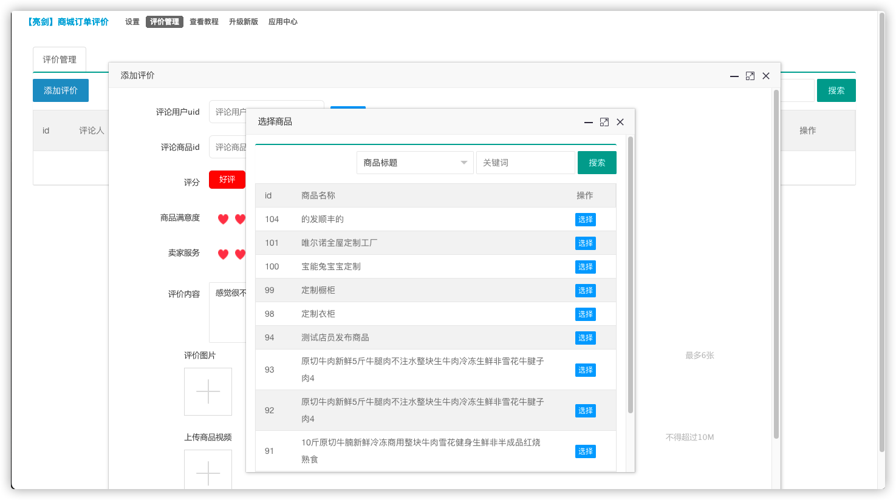Click first heart in 商品满意度 rating
The width and height of the screenshot is (896, 500).
click(223, 219)
